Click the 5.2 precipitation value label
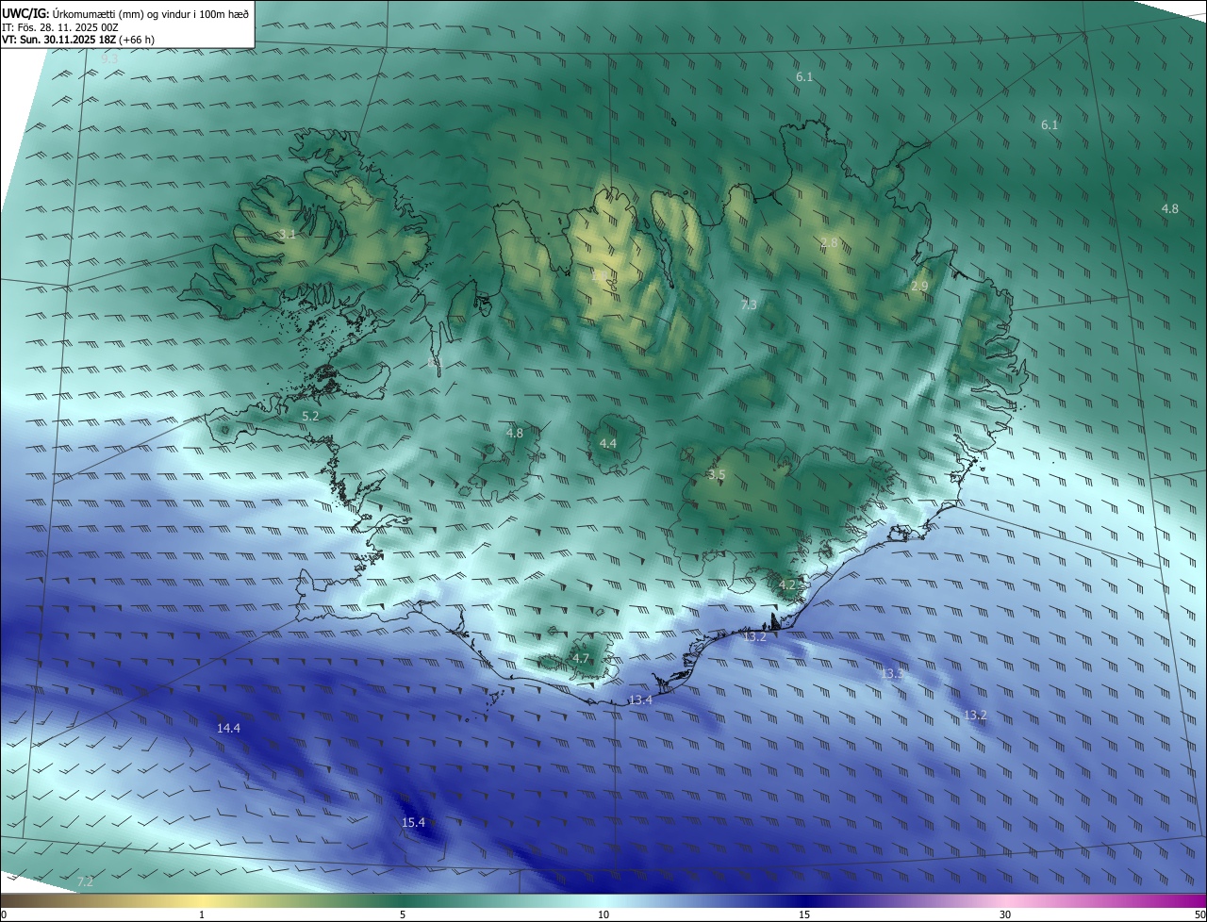This screenshot has width=1207, height=922. (x=310, y=415)
